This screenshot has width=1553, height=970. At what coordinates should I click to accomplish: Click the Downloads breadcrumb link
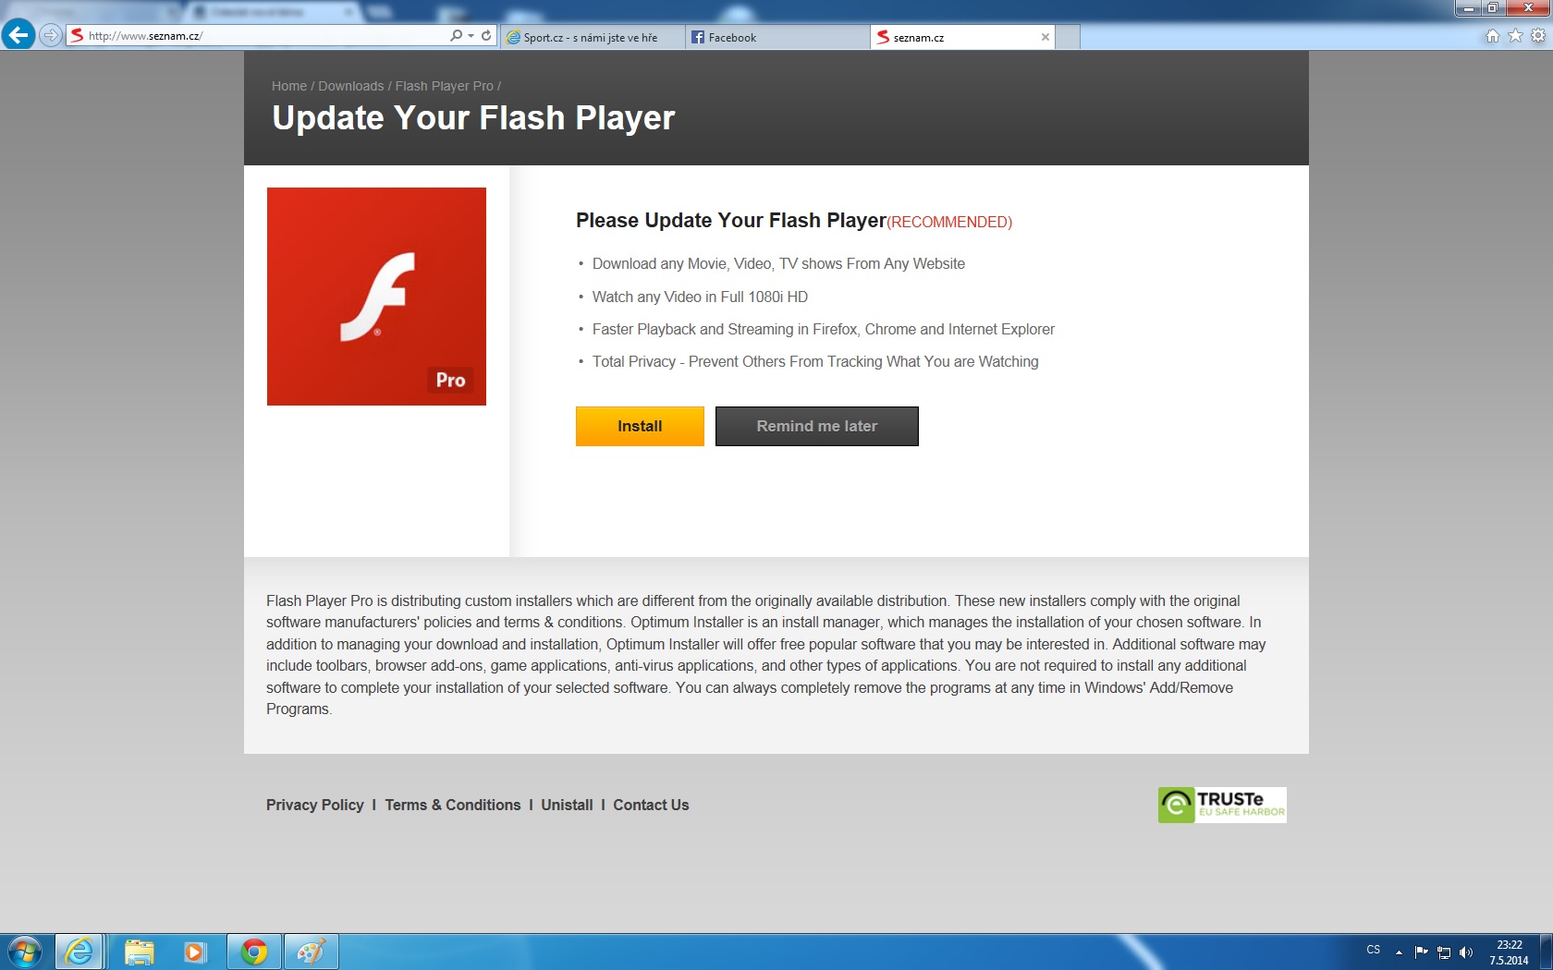click(351, 86)
